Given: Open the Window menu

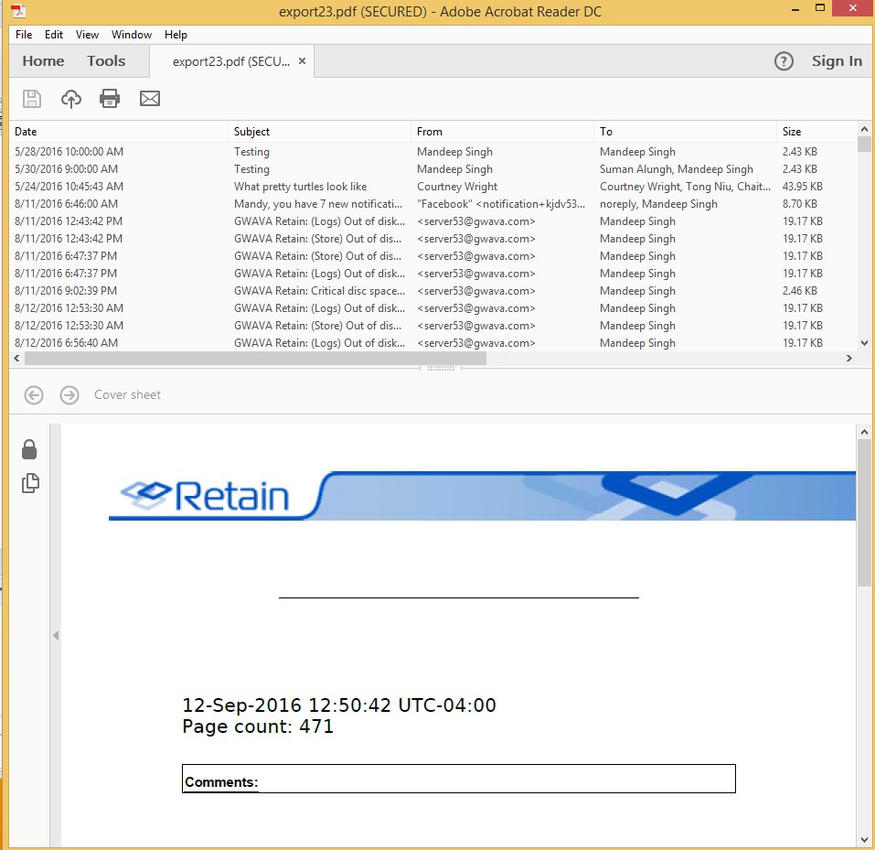Looking at the screenshot, I should coord(131,35).
